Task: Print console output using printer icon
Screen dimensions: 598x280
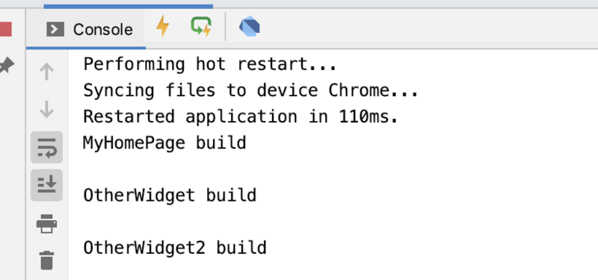Action: click(x=46, y=223)
